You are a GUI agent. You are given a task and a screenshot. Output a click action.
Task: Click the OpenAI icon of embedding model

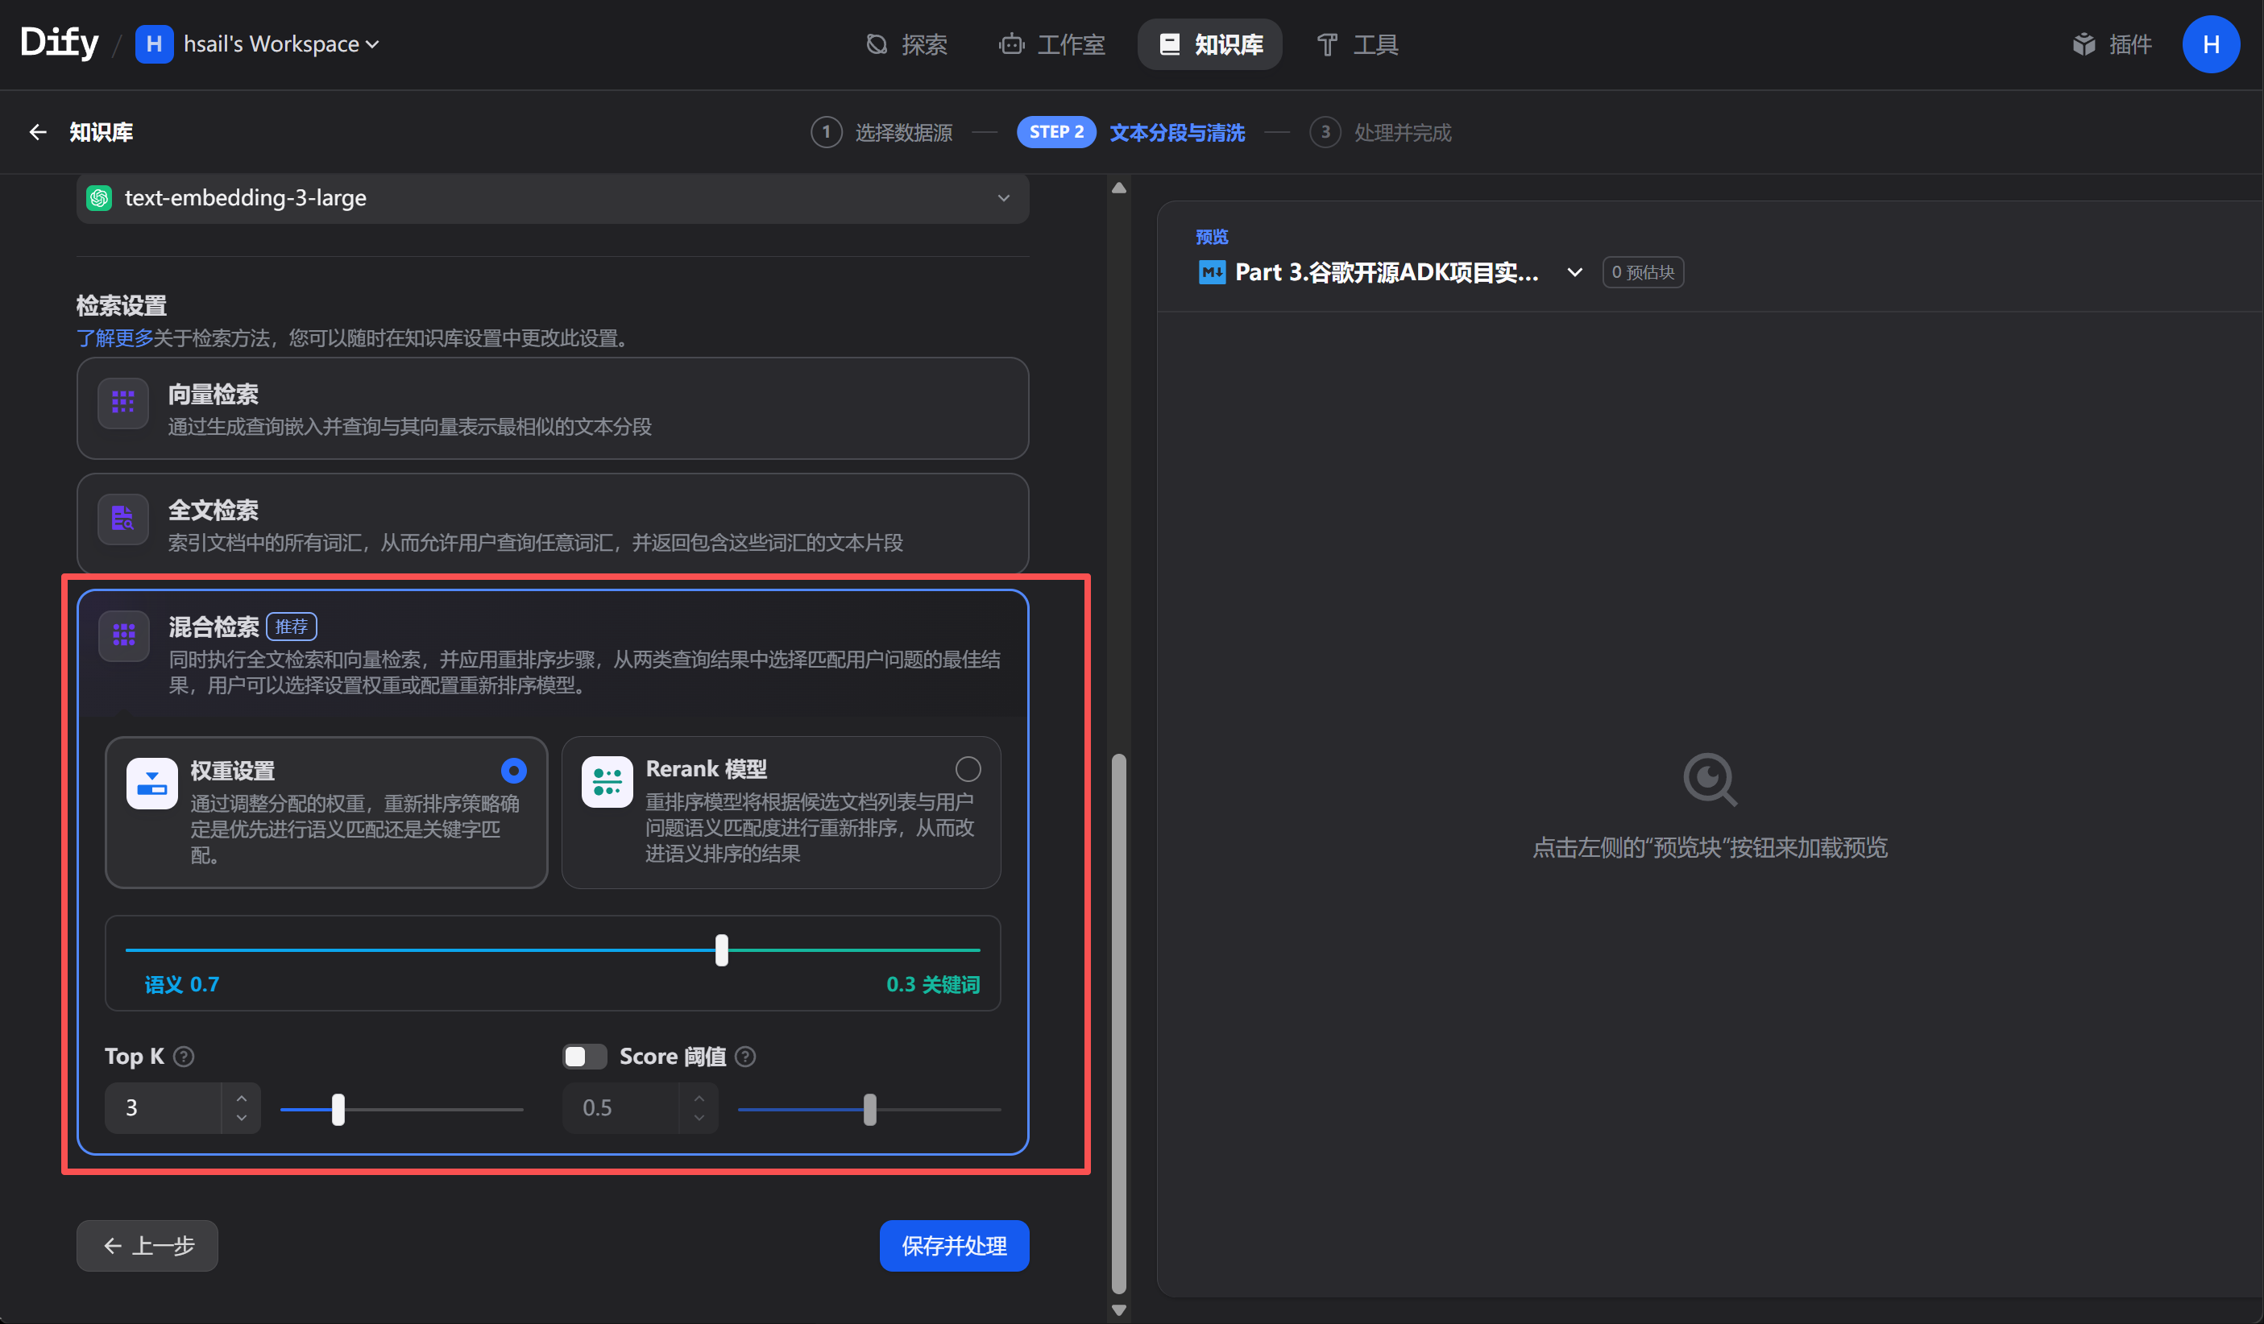pos(99,197)
